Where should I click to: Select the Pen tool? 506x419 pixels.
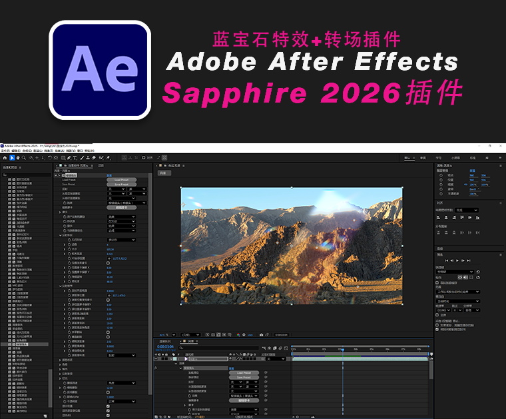click(69, 158)
